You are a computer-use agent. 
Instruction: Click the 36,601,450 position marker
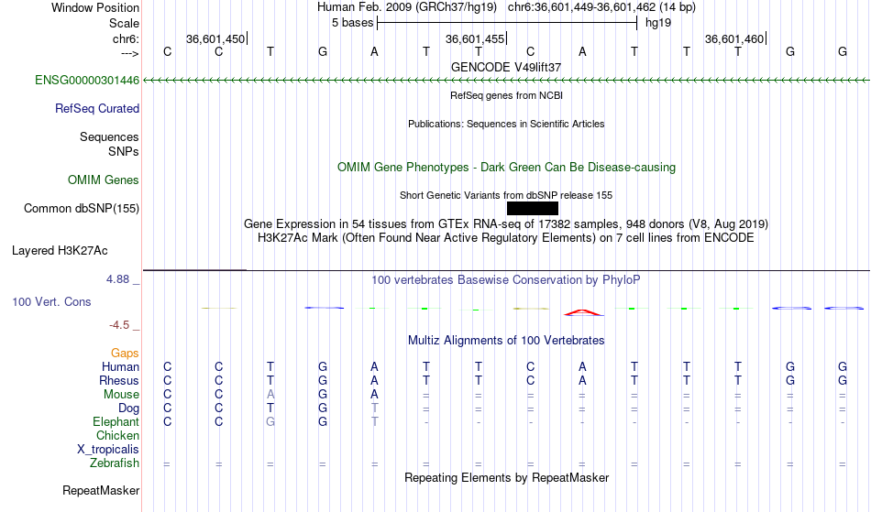[x=215, y=38]
